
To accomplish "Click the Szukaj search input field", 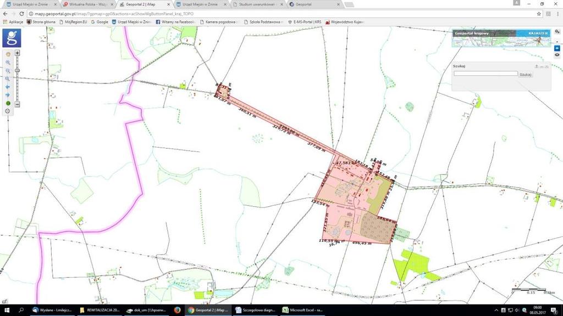I will [x=485, y=74].
